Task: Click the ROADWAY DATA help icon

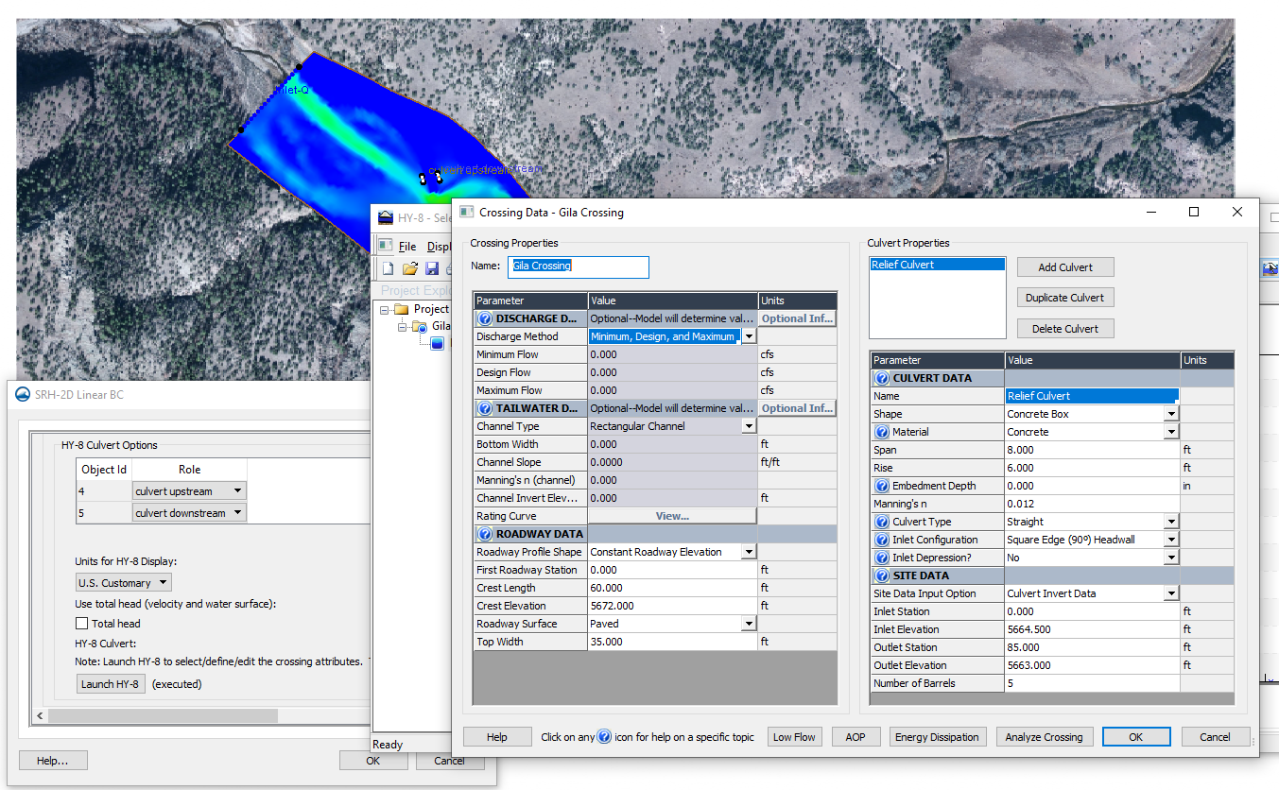Action: point(485,534)
